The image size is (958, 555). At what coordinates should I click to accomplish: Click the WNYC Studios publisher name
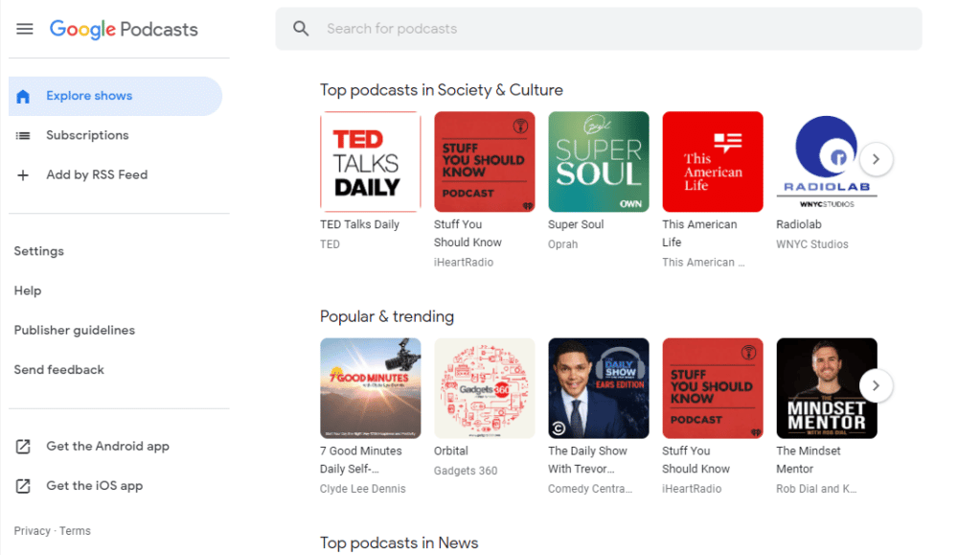coord(812,244)
